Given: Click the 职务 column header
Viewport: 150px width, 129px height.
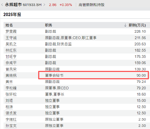Looking at the screenshot, I should pyautogui.click(x=49, y=25).
